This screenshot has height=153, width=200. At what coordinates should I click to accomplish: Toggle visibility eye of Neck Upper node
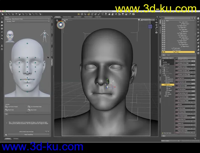(163, 50)
